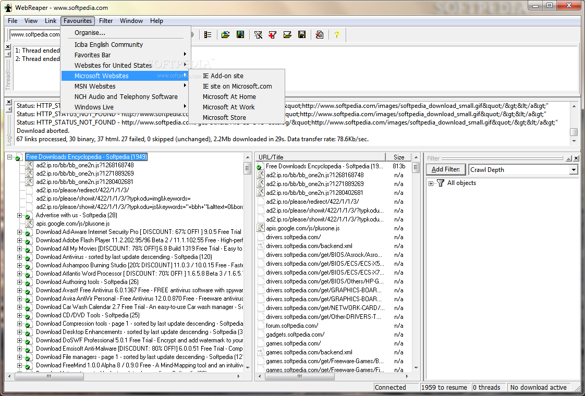
Task: Expand the Download Antivirus sorted node
Action: 19,257
